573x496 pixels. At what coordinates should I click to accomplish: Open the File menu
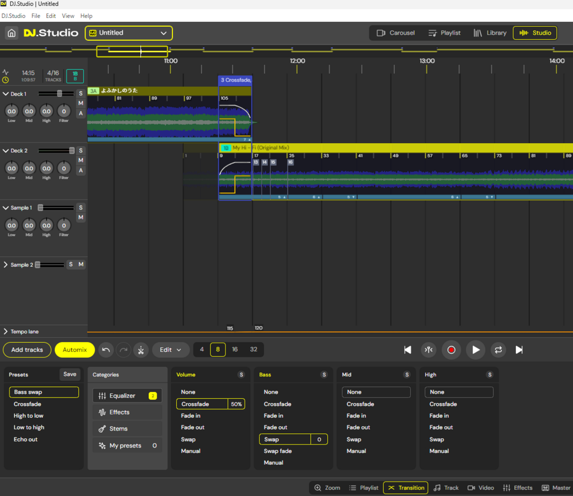36,16
